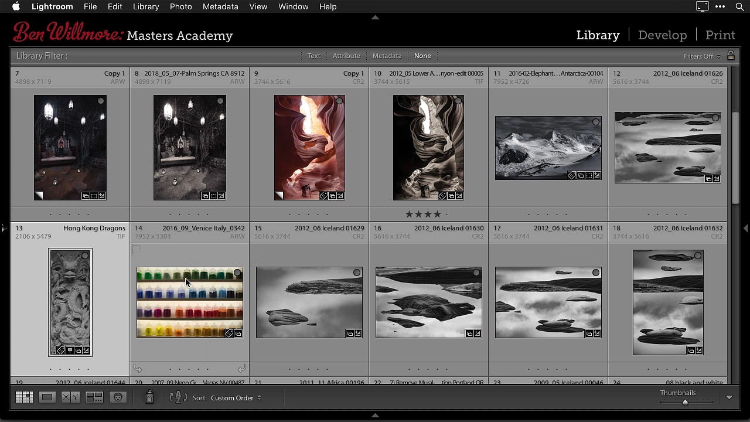
Task: Select None in Library Filter bar
Action: point(422,56)
